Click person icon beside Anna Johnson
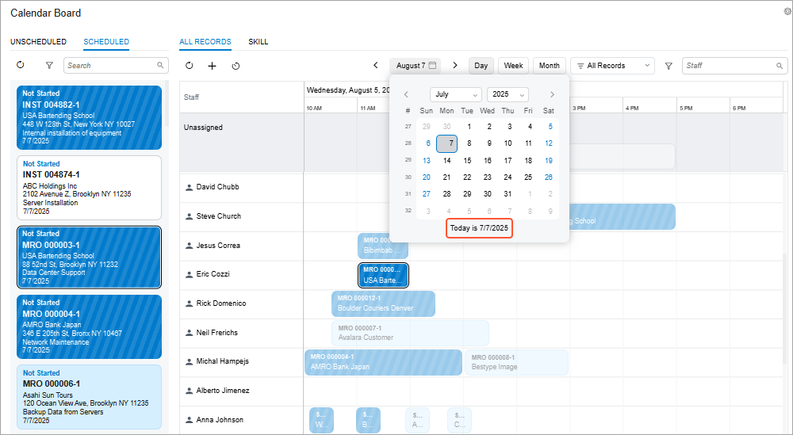793x435 pixels. coord(190,420)
